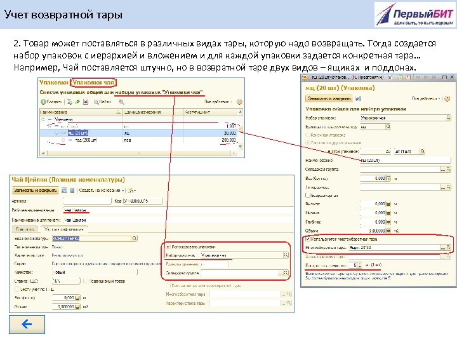
Task: Click the save icon in Чай Цейлон toolbar
Action: point(64,191)
